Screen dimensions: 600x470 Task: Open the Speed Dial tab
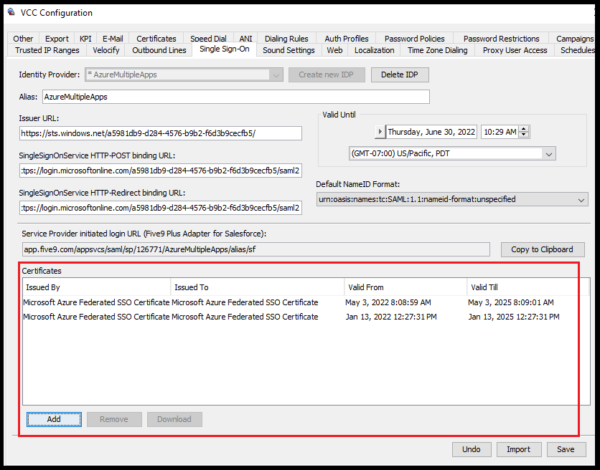tap(208, 39)
